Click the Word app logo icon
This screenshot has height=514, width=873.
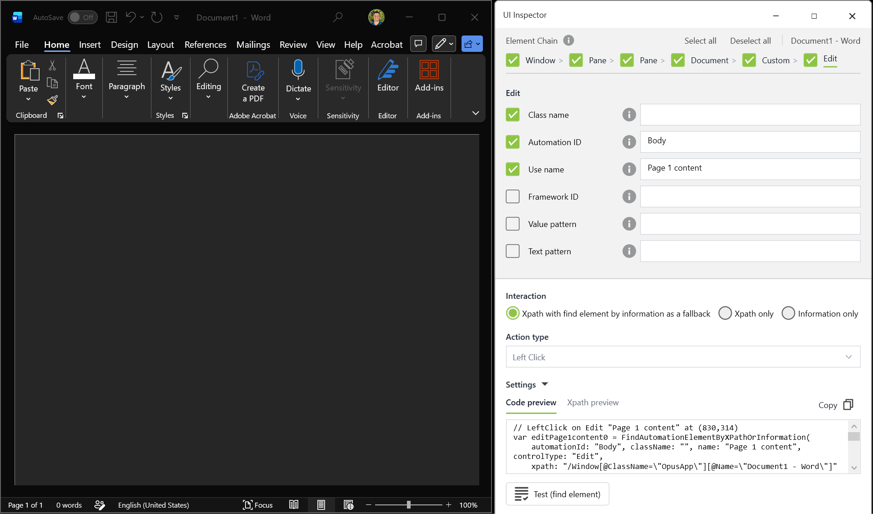pyautogui.click(x=17, y=17)
